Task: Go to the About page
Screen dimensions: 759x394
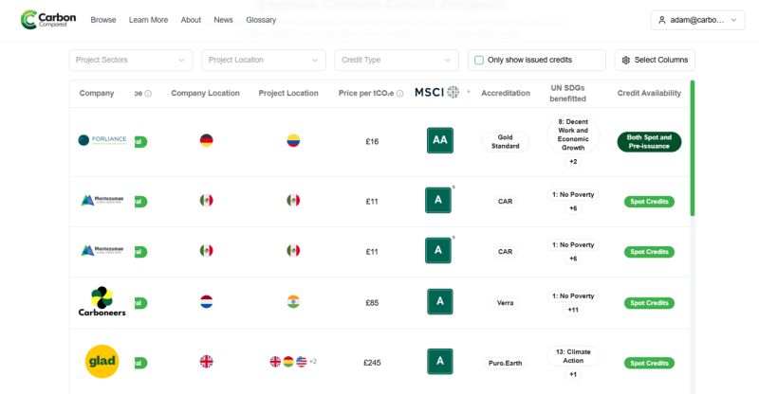Action: 191,20
